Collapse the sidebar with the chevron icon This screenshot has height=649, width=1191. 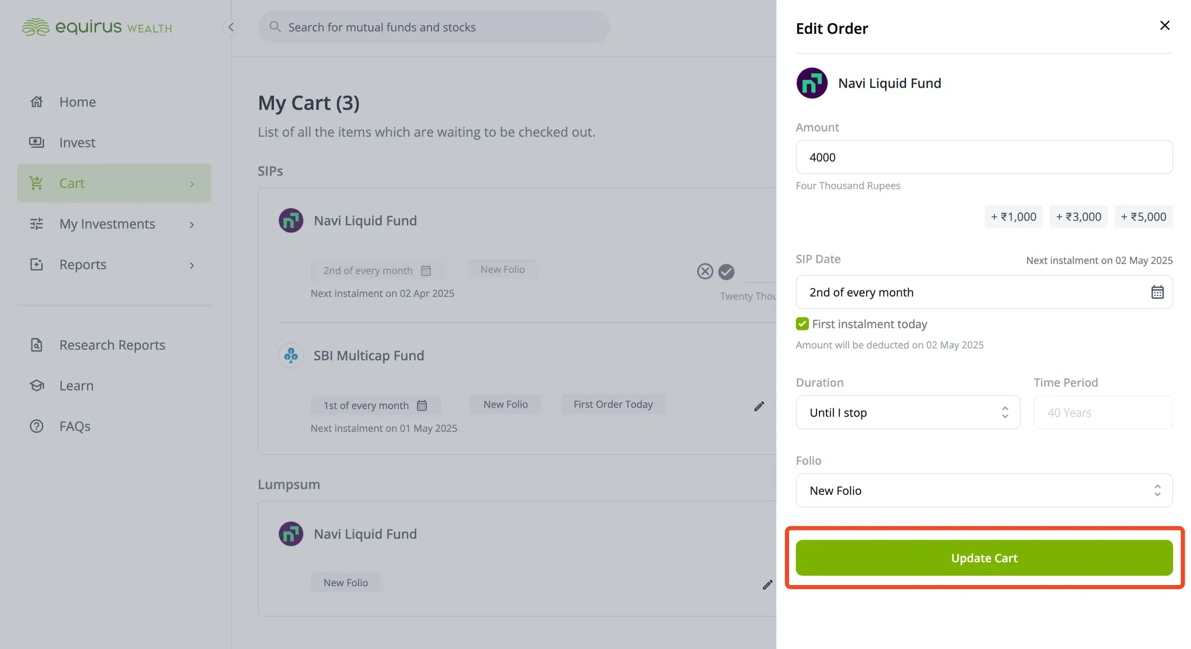pyautogui.click(x=231, y=27)
